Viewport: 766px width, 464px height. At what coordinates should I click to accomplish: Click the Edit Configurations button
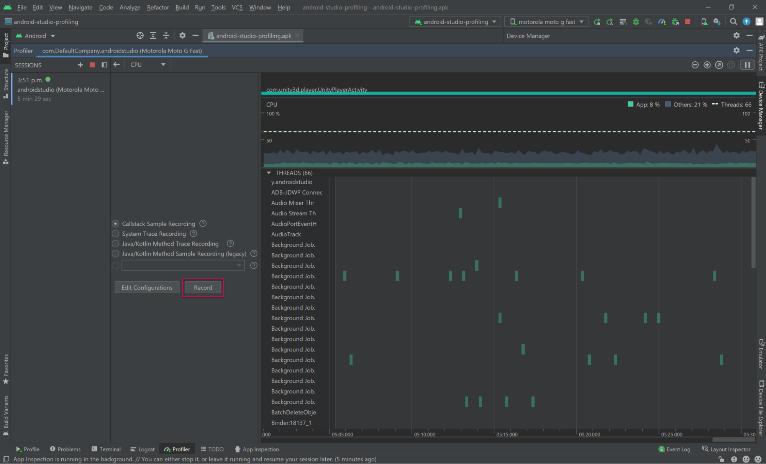click(x=147, y=287)
